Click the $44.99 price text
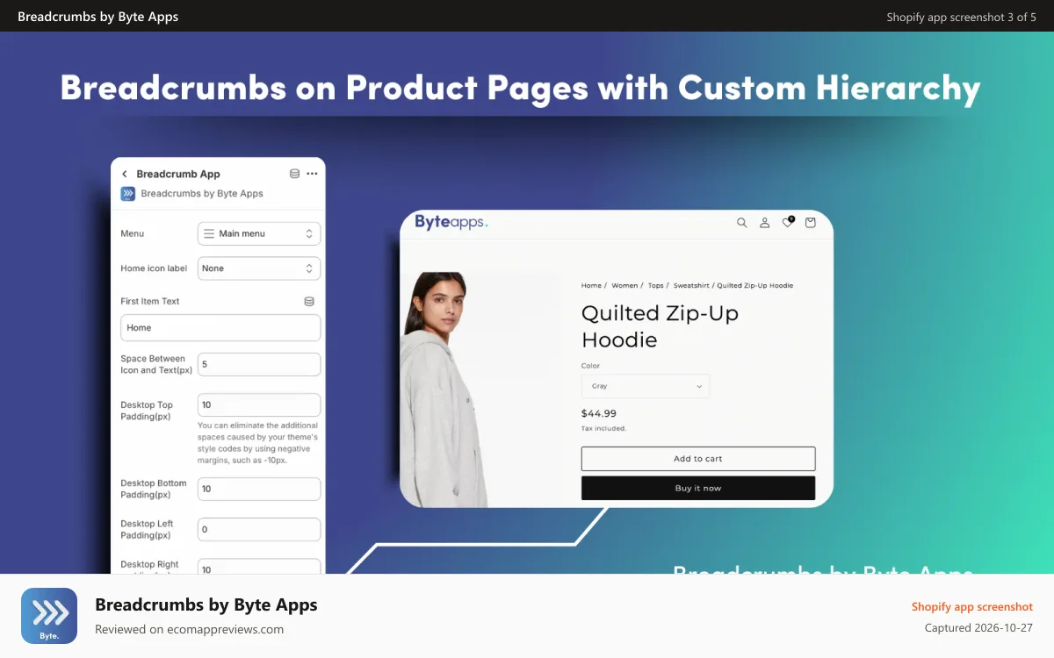Screen dimensions: 1054x658 pos(599,413)
